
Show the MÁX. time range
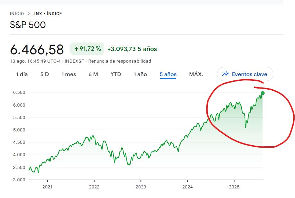tap(196, 74)
